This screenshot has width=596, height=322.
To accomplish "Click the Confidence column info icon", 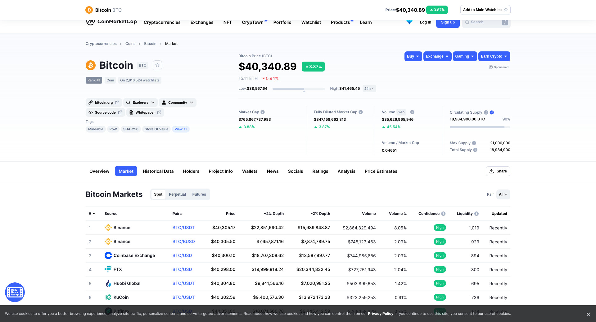I will click(443, 214).
